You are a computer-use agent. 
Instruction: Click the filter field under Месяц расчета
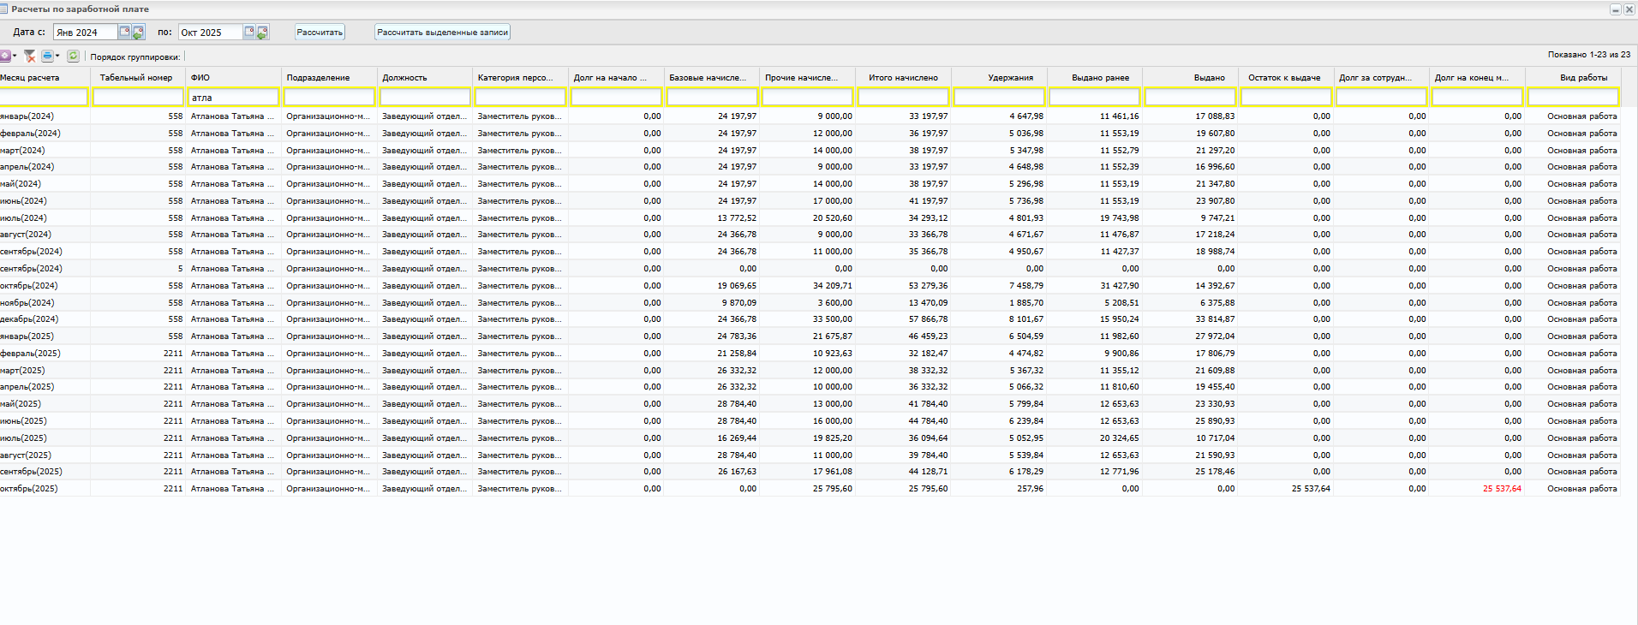click(x=43, y=98)
